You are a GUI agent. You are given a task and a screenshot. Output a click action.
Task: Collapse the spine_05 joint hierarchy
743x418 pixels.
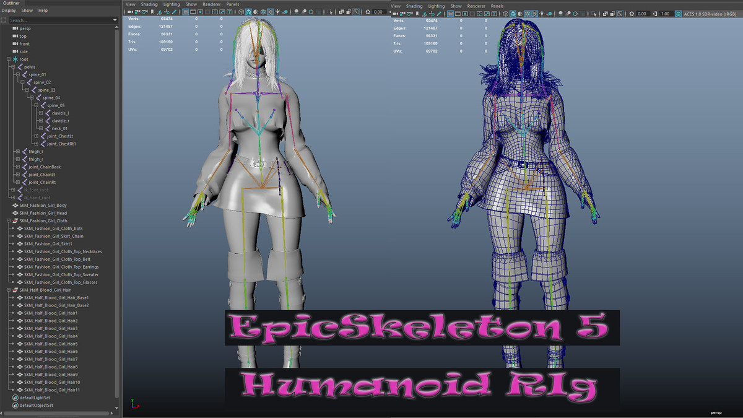pyautogui.click(x=37, y=105)
